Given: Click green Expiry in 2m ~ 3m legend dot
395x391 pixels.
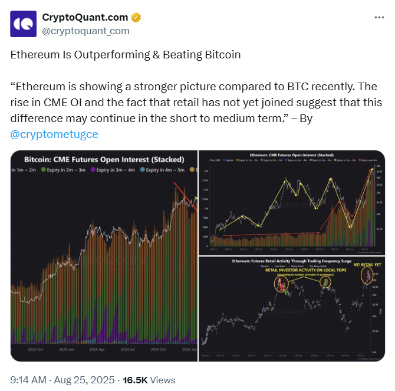Looking at the screenshot, I should click(43, 170).
